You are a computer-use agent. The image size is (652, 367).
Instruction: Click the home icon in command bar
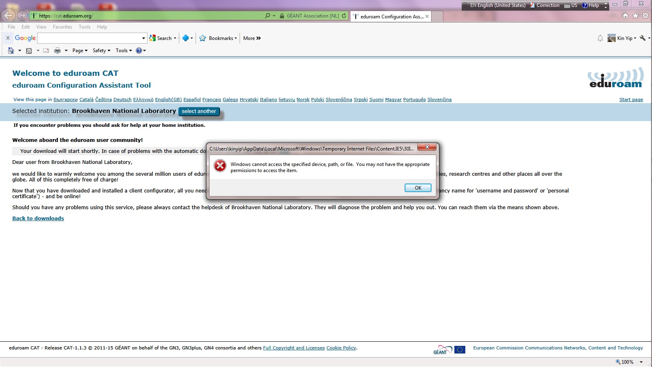pos(11,51)
